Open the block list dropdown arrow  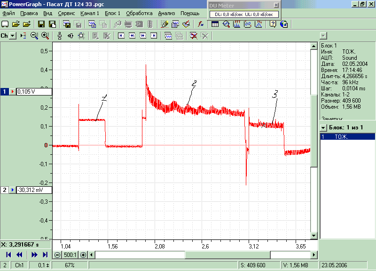coord(323,128)
